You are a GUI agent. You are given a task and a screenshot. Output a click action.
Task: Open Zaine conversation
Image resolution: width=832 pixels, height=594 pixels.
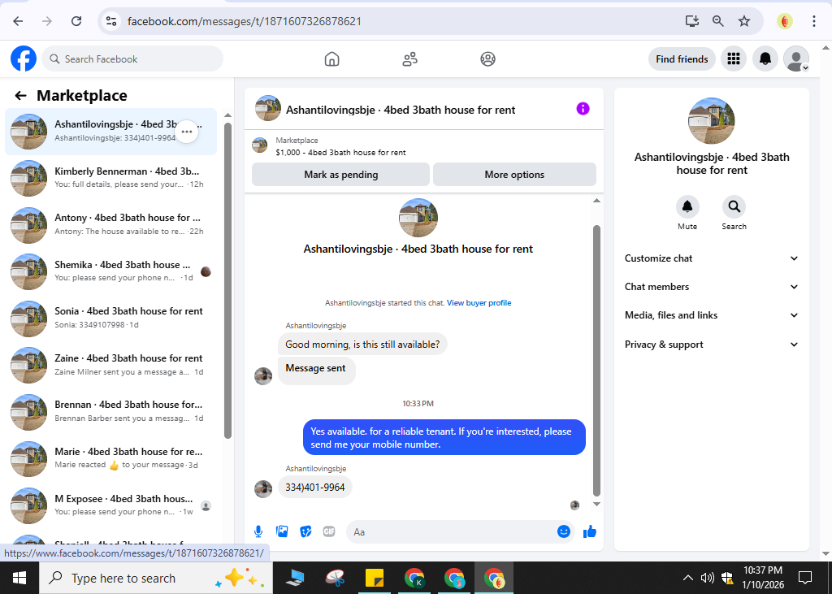(110, 365)
